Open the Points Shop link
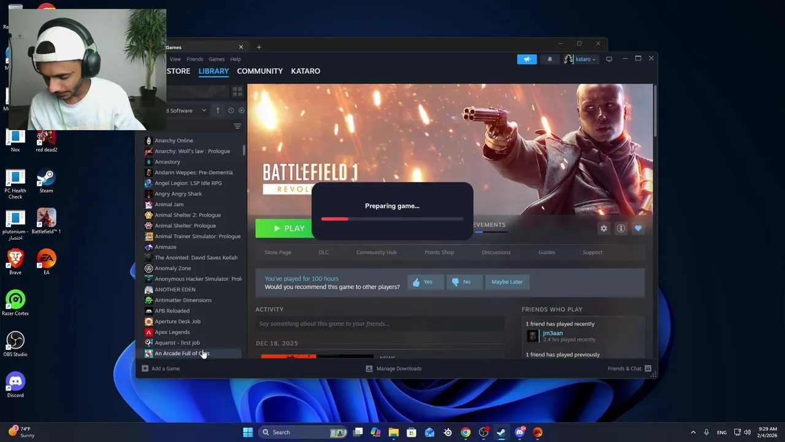 (x=439, y=252)
